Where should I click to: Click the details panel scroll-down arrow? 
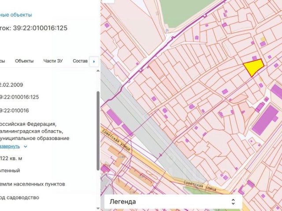pos(98,208)
